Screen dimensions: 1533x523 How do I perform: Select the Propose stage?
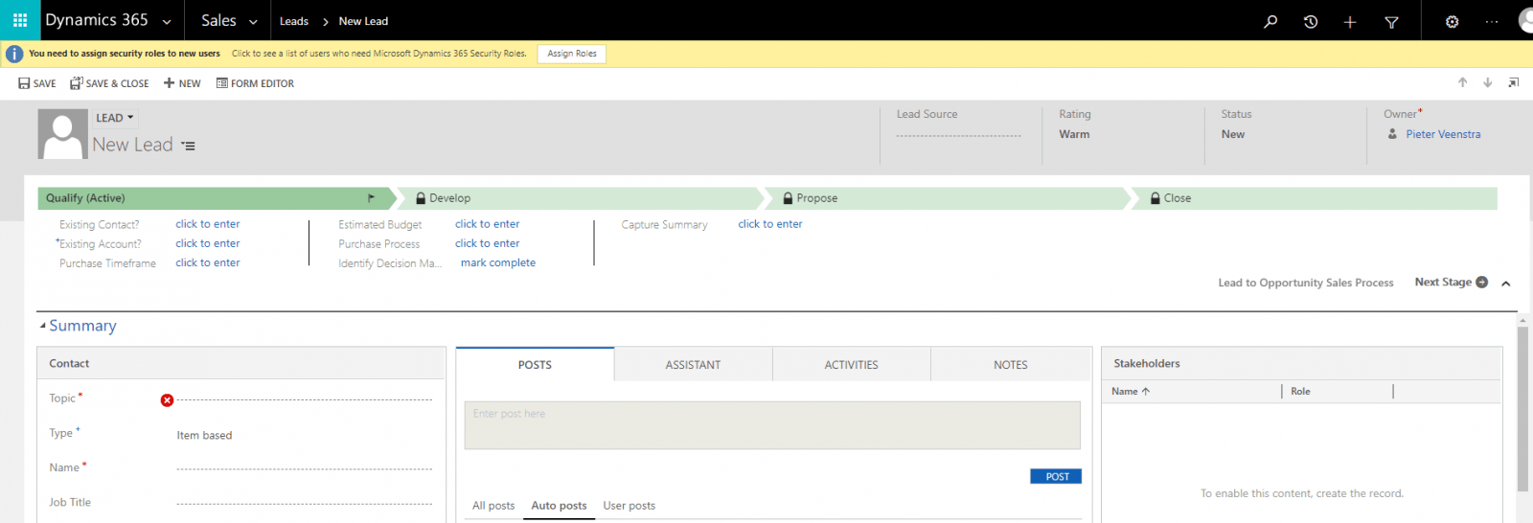[x=949, y=198]
